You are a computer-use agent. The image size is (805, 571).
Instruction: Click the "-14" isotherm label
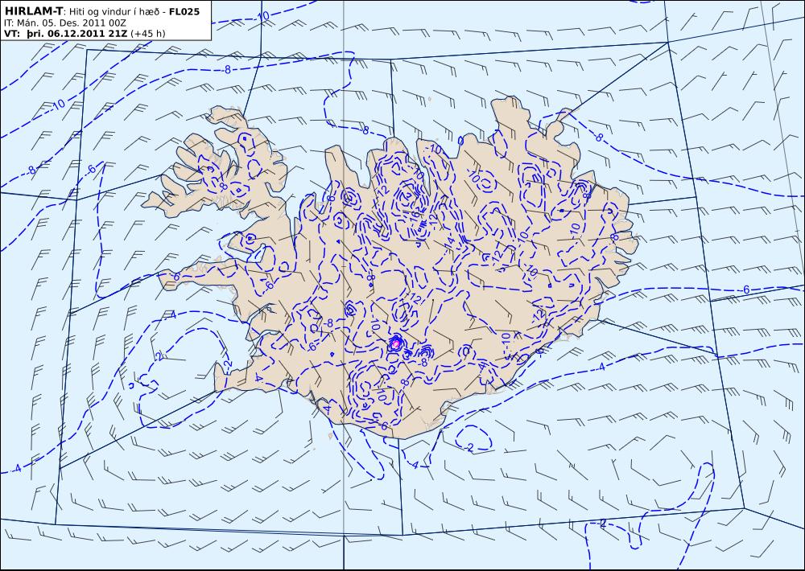tap(448, 243)
